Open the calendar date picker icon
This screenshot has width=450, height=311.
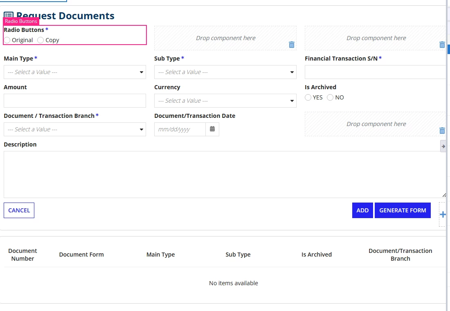212,129
